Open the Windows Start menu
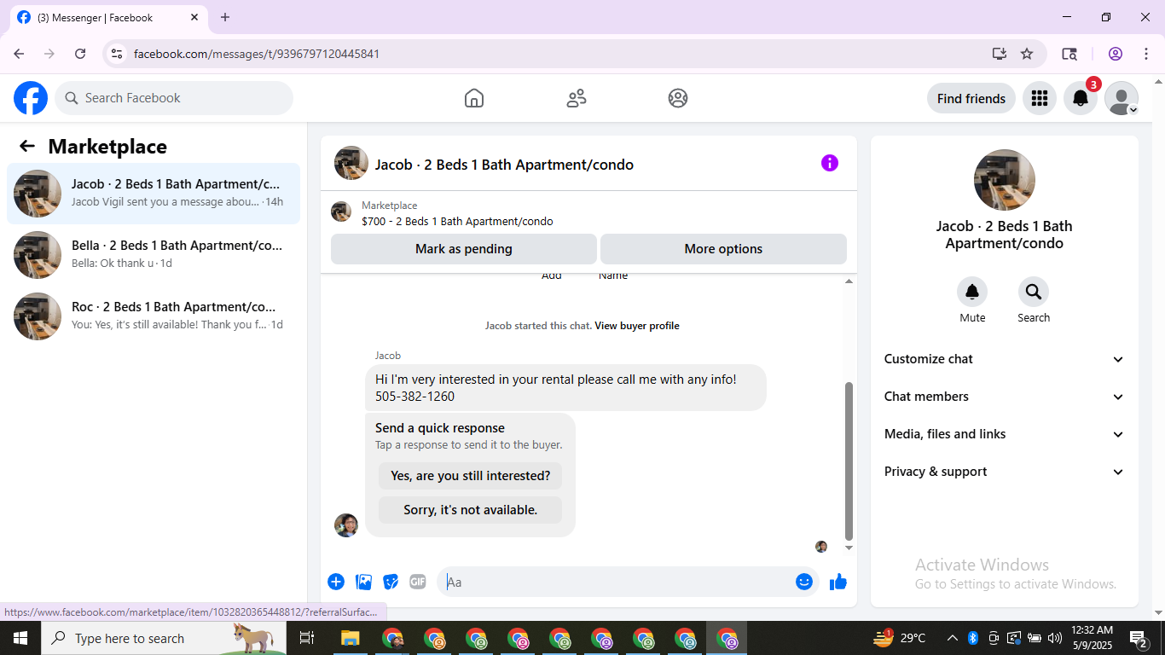The image size is (1165, 655). (x=20, y=638)
